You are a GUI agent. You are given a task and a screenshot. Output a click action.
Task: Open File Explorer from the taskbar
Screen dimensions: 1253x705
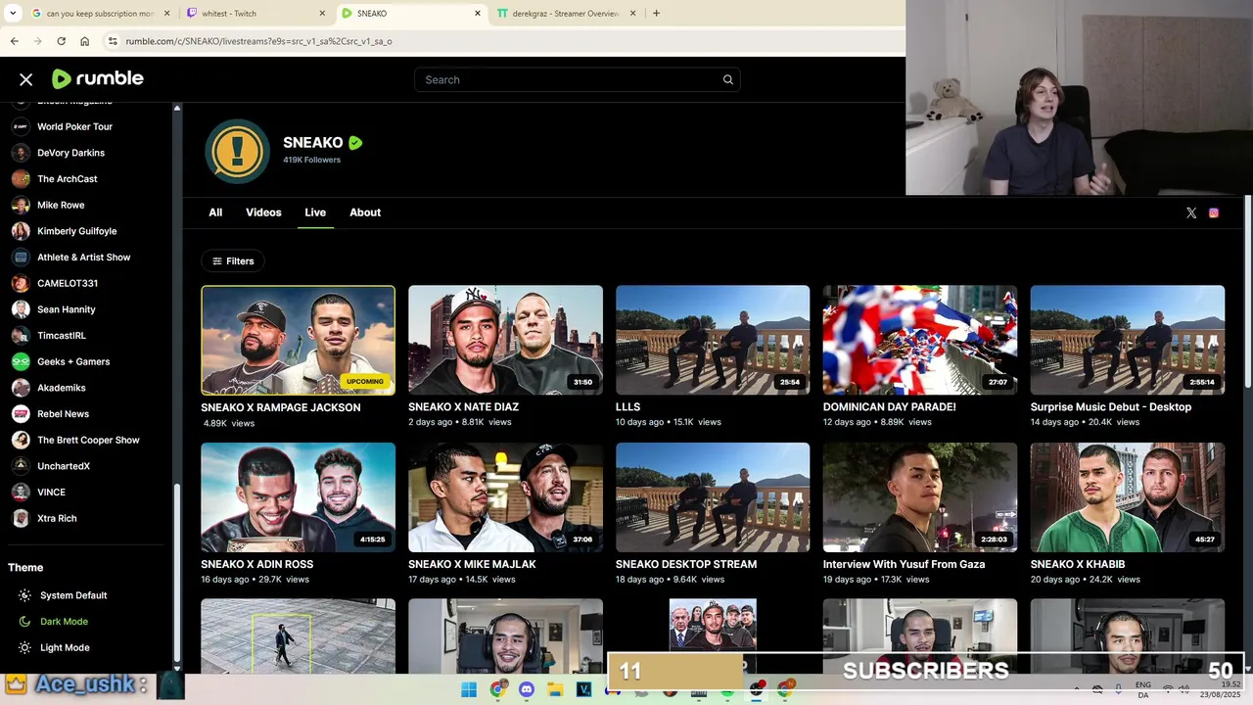[555, 690]
